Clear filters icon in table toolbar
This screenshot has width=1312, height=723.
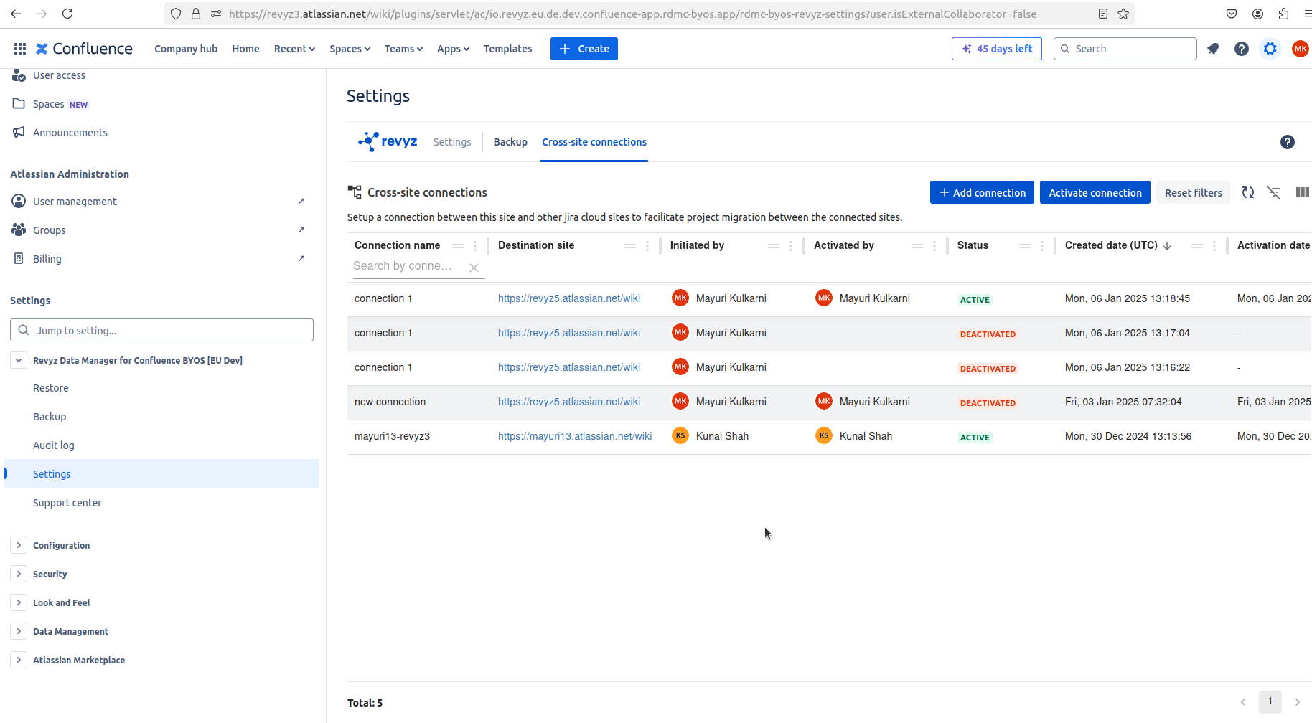[x=1274, y=192]
